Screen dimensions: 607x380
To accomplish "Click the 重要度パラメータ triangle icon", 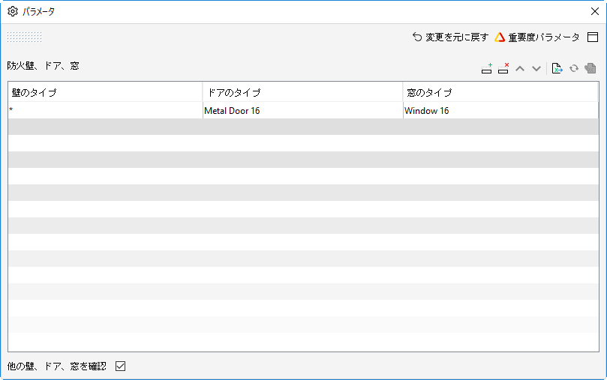I will point(500,37).
